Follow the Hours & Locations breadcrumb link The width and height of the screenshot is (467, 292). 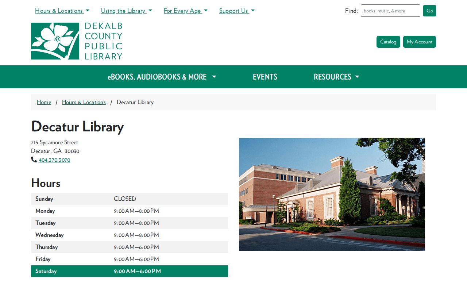click(84, 102)
